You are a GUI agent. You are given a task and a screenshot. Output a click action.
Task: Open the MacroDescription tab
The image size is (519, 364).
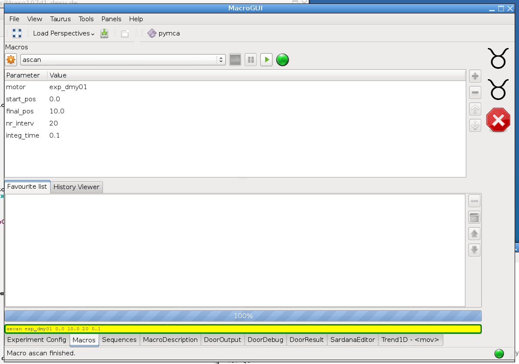170,340
